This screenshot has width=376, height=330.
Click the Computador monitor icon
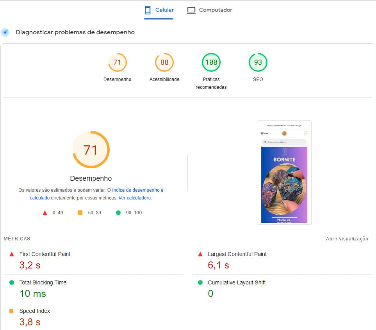(x=191, y=9)
